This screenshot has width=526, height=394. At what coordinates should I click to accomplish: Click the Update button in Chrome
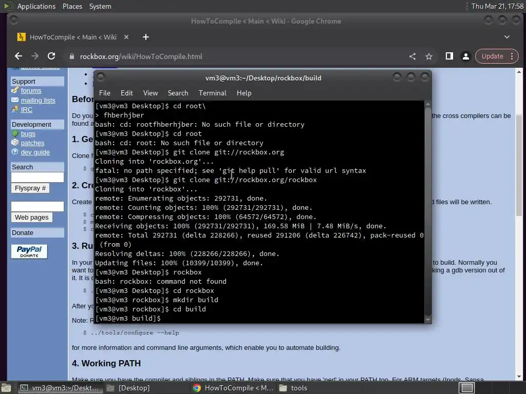(x=493, y=56)
